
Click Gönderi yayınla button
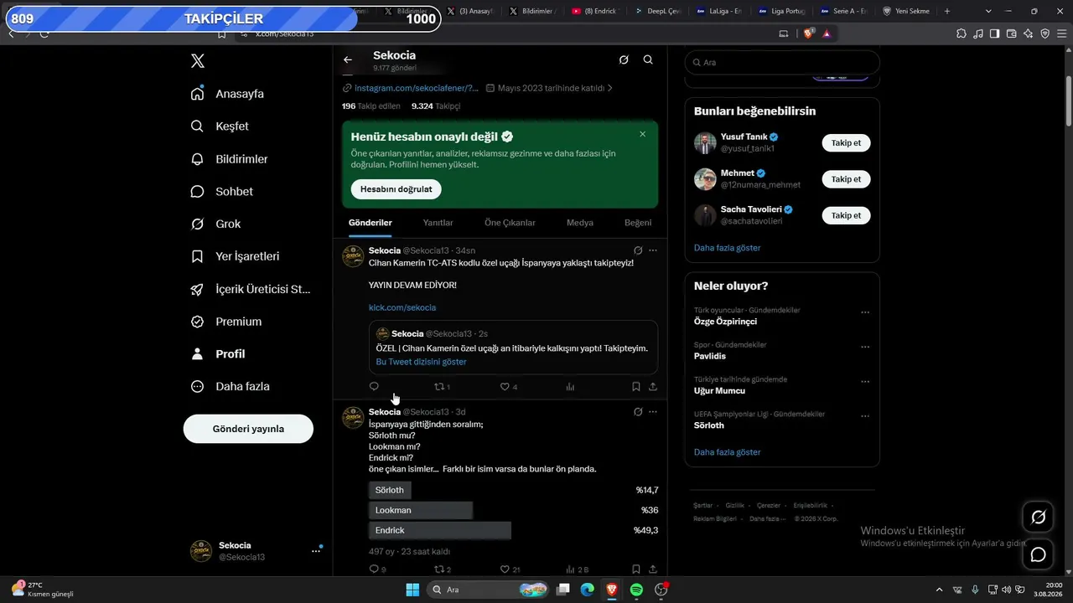click(248, 429)
